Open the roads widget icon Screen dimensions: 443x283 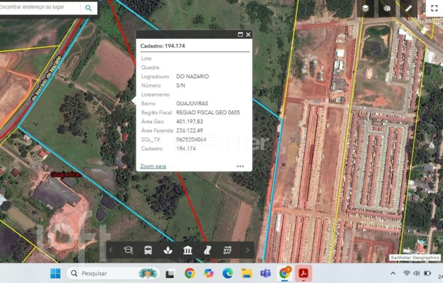(x=207, y=250)
